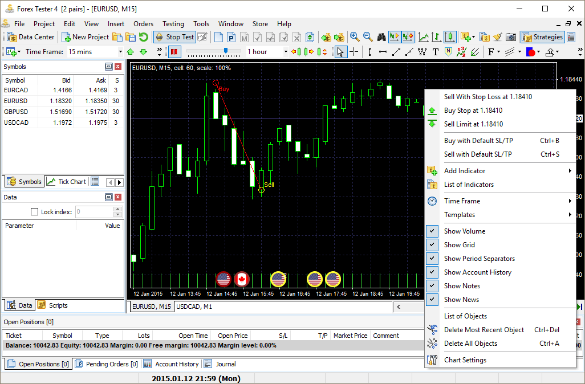585x384 pixels.
Task: Zoom in on the chart
Action: (x=355, y=37)
